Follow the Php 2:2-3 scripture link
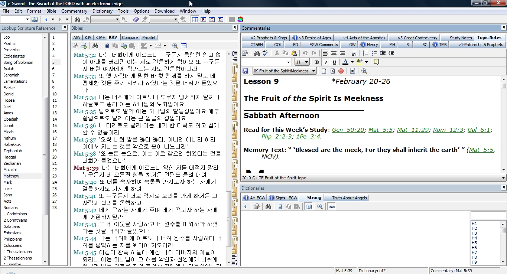 point(276,137)
